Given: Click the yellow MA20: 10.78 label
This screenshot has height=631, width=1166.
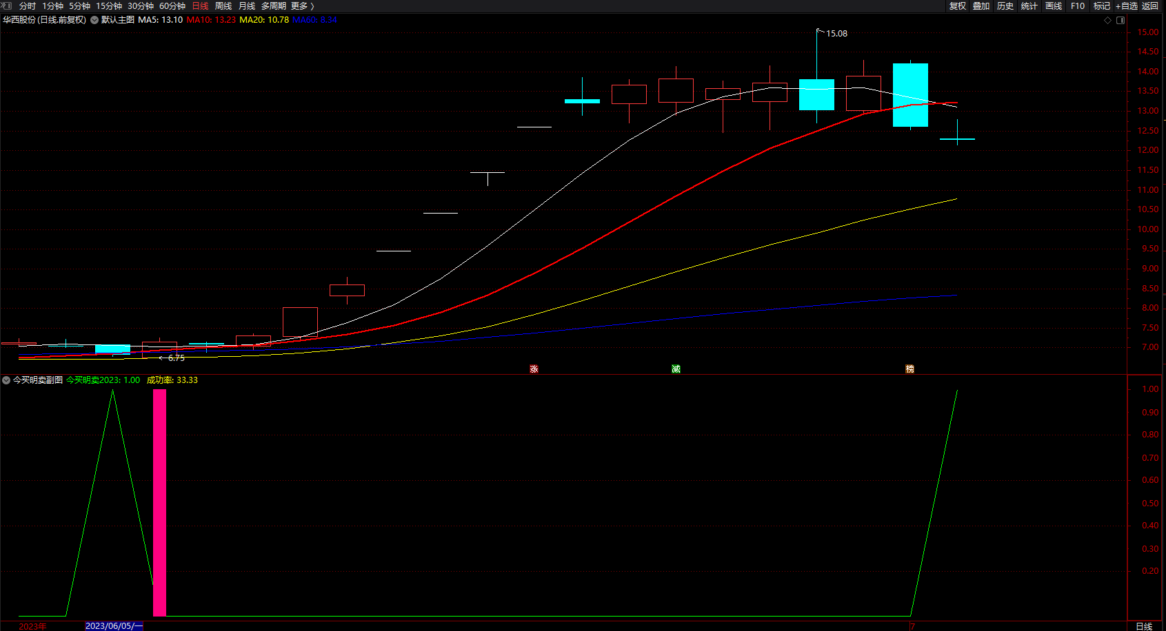Looking at the screenshot, I should point(264,20).
